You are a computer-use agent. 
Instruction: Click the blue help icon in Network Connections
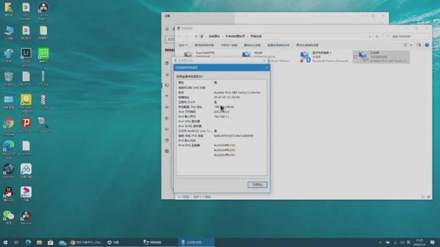coord(427,45)
